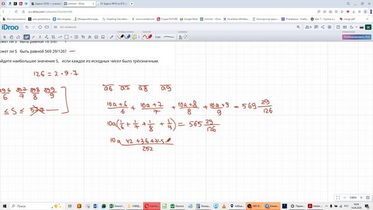This screenshot has height=210, width=373.
Task: Toggle the dark mode moon icon
Action: coord(351,27)
